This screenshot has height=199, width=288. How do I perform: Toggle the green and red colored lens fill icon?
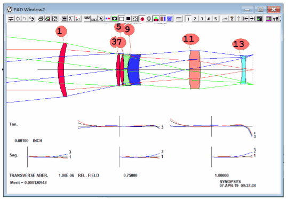coord(156,19)
